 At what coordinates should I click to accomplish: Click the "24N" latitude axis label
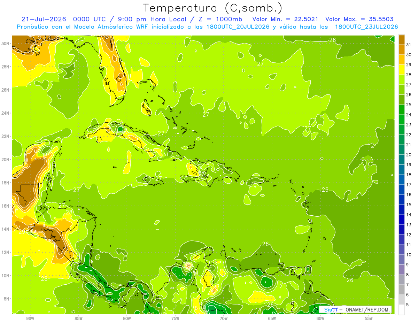click(x=6, y=113)
